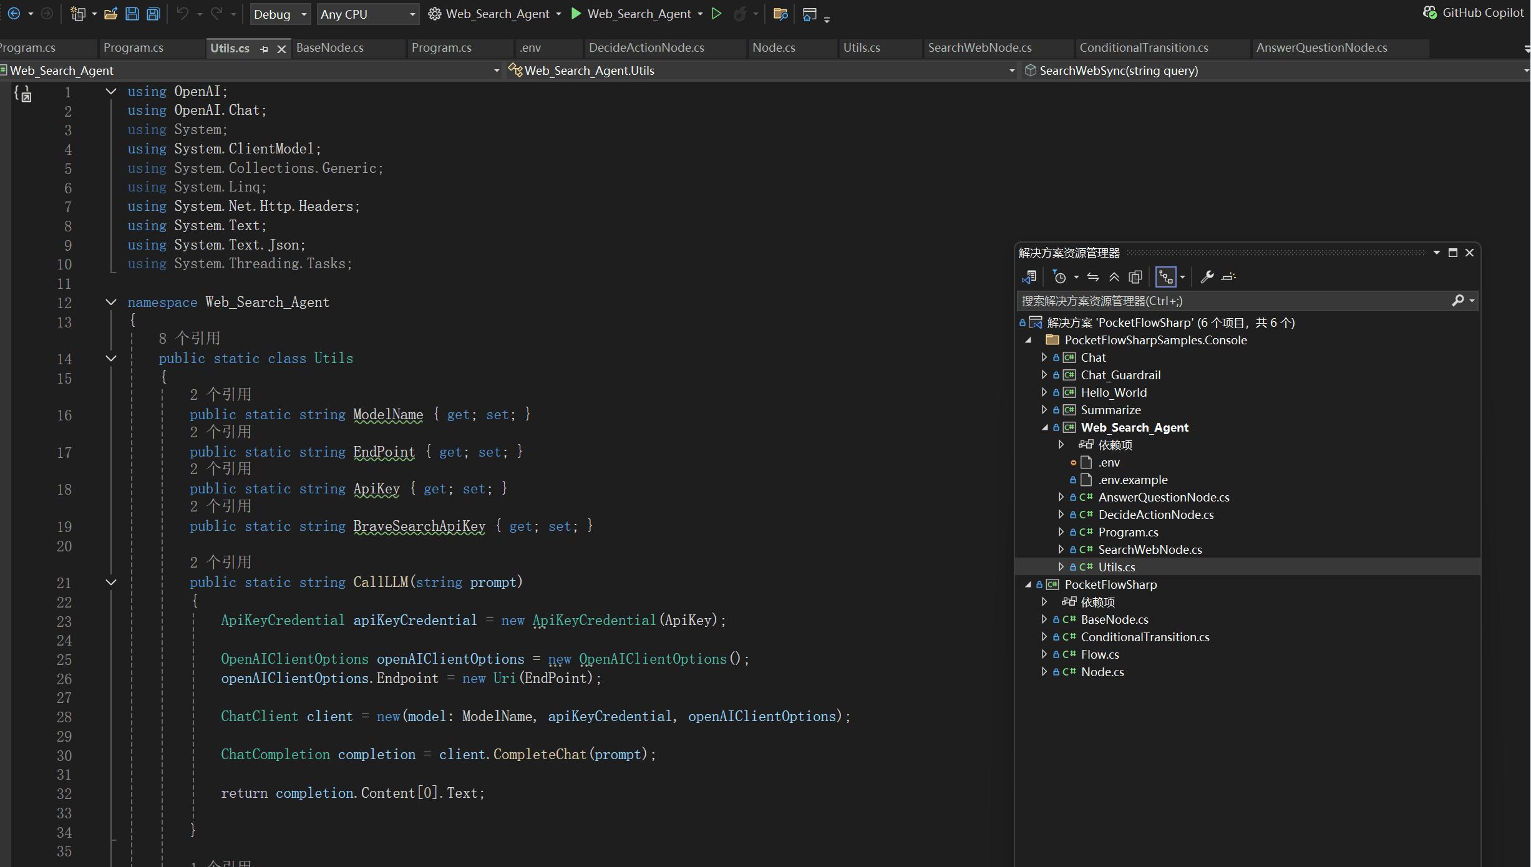1531x867 pixels.
Task: Click the Open File folder icon
Action: pyautogui.click(x=111, y=14)
